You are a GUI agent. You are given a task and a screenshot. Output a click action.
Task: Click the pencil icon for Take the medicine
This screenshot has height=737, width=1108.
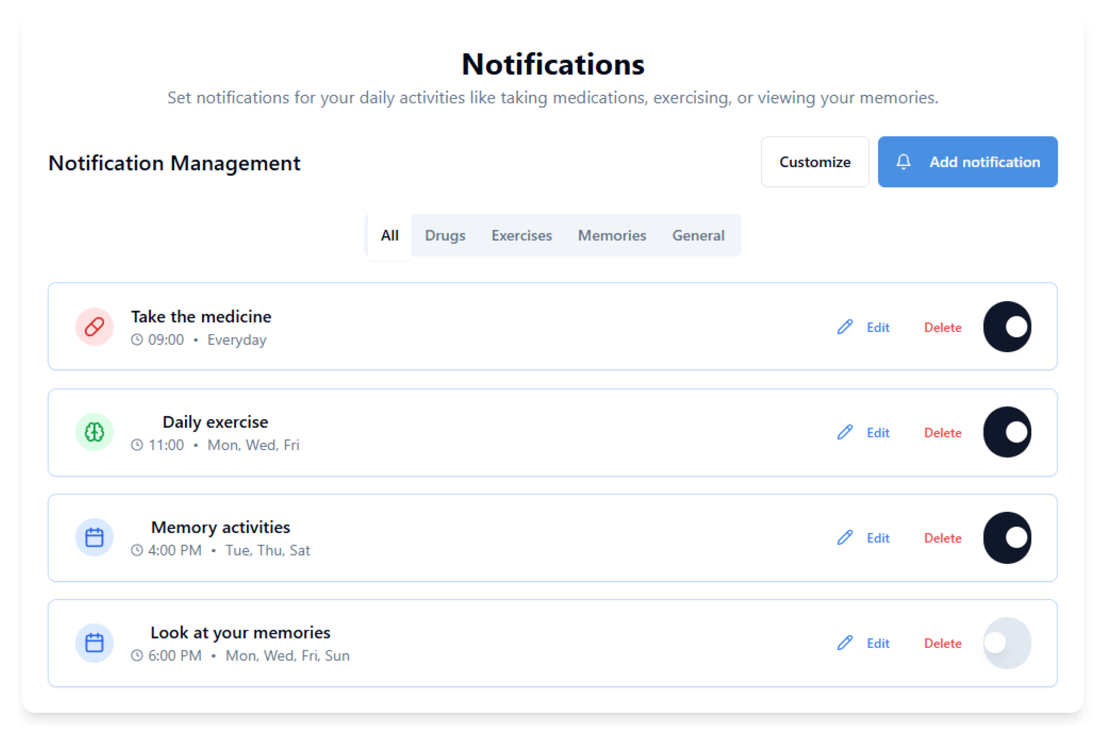pos(845,327)
